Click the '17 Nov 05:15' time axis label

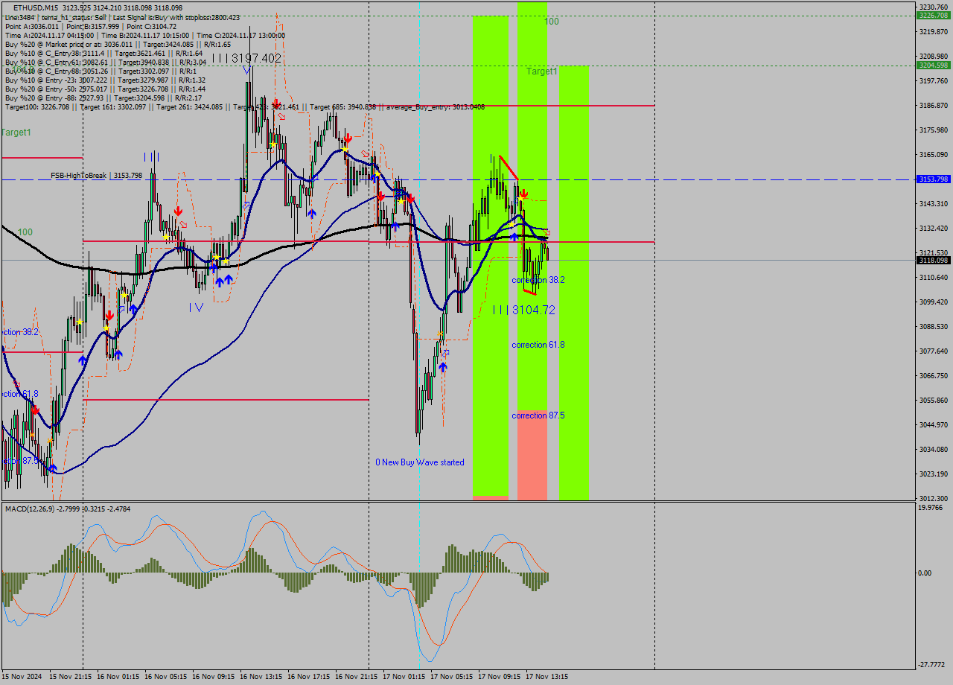point(452,677)
